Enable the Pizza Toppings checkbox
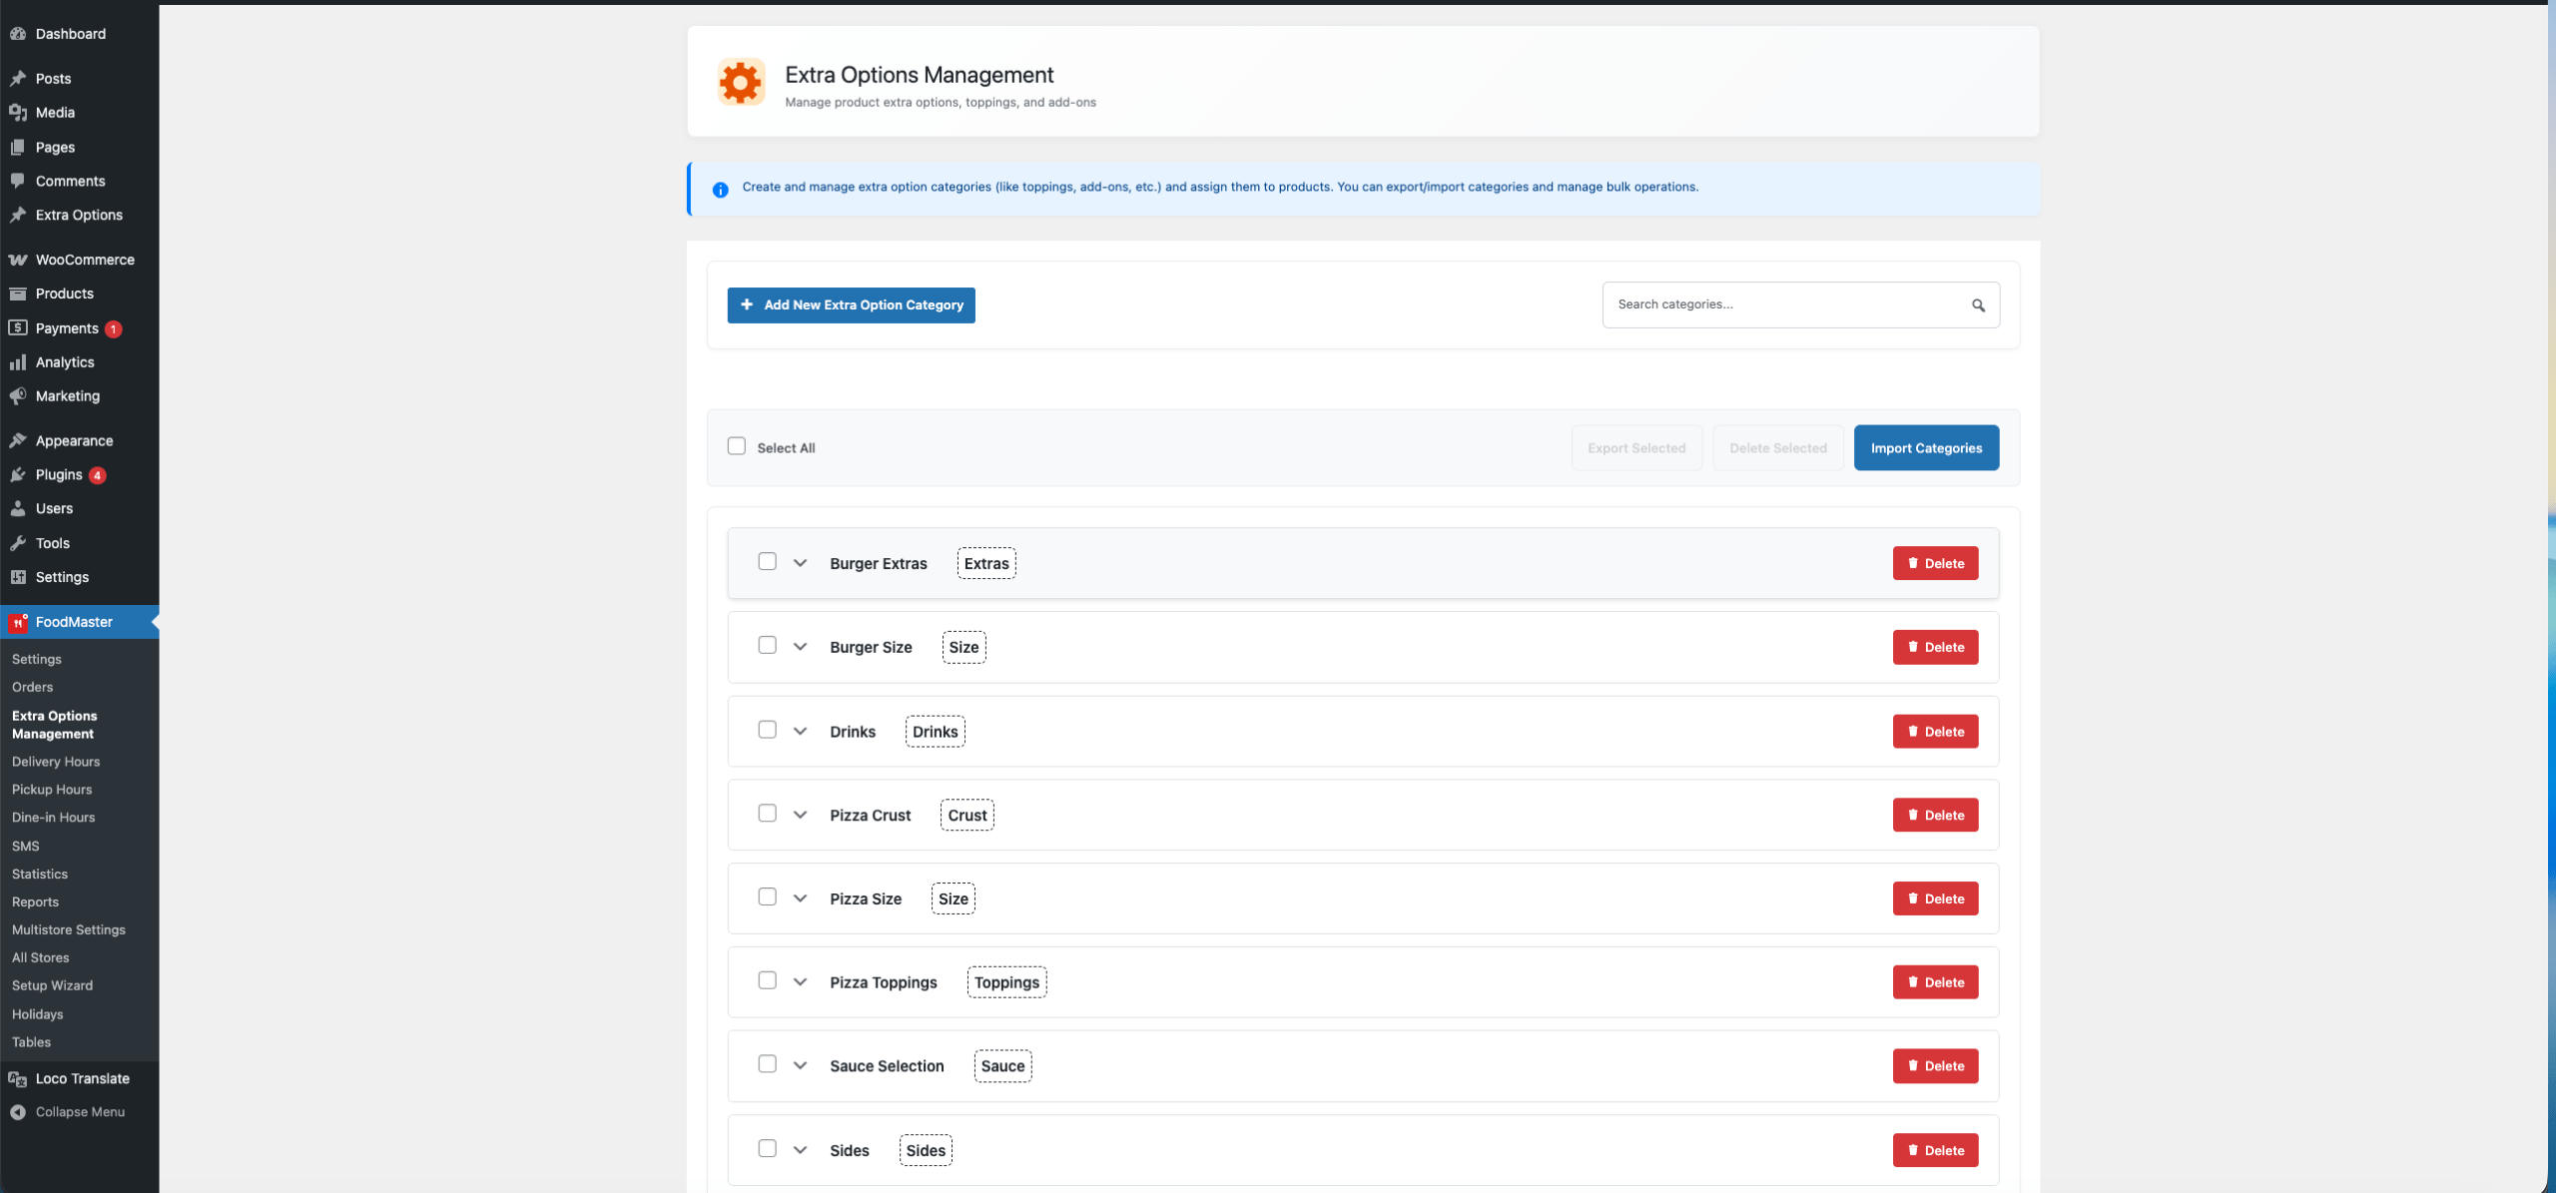Image resolution: width=2556 pixels, height=1193 pixels. click(x=767, y=980)
